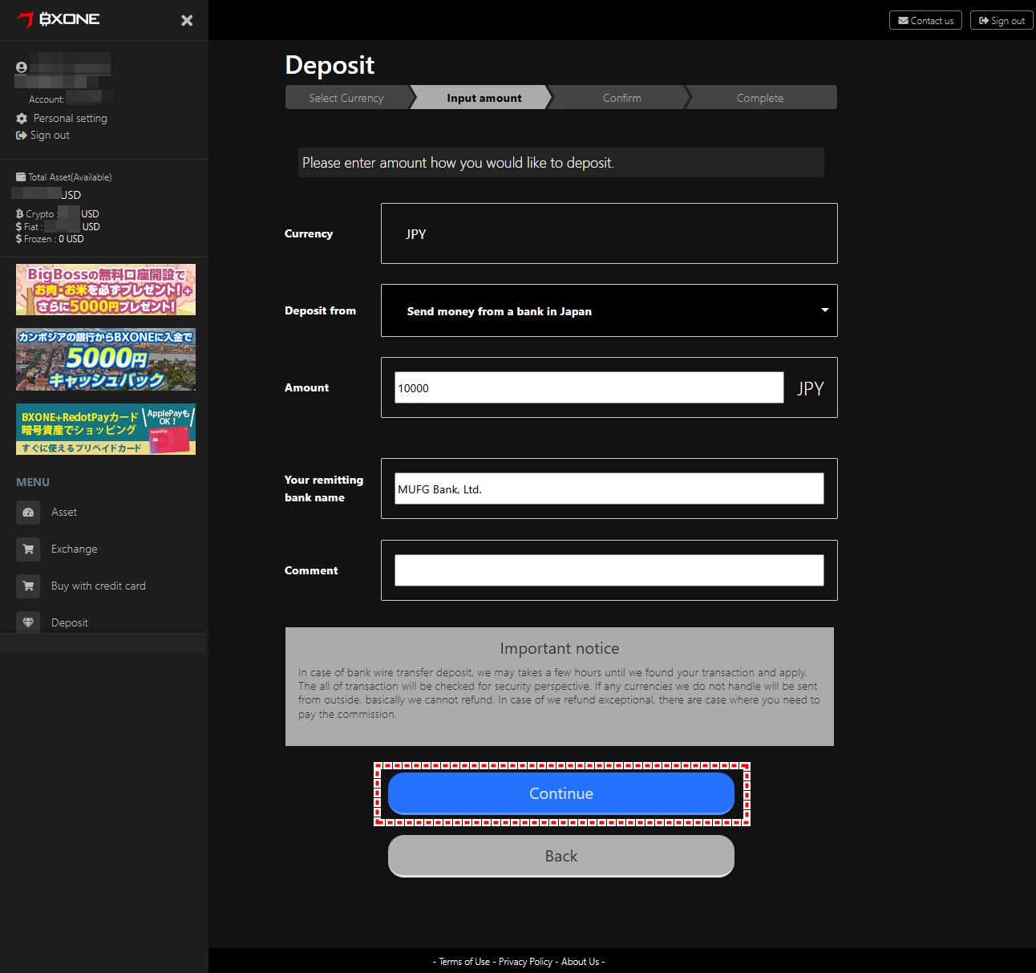The width and height of the screenshot is (1036, 973).
Task: Go to Select Currency step
Action: (x=346, y=97)
